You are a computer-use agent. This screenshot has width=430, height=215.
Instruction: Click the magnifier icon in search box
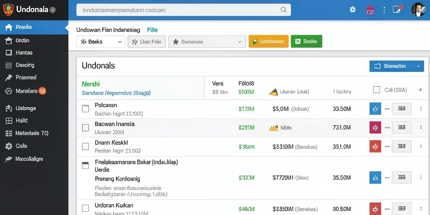click(283, 10)
